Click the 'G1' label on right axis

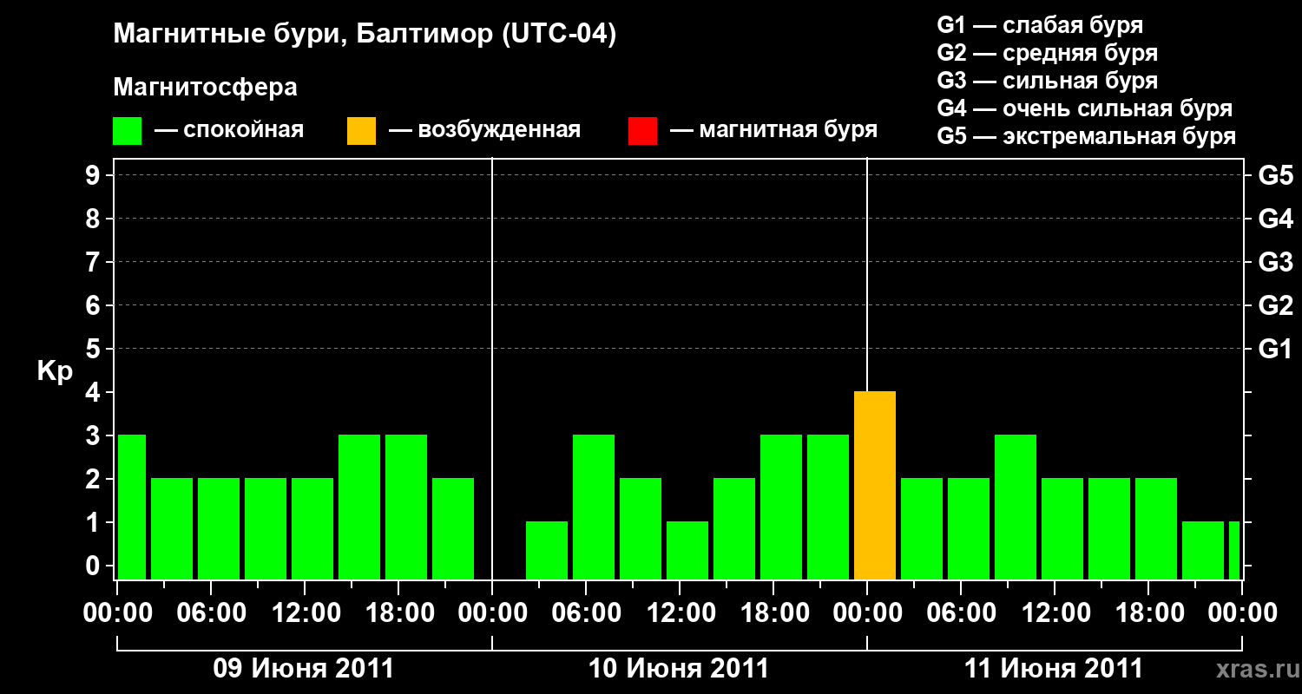tap(1275, 349)
